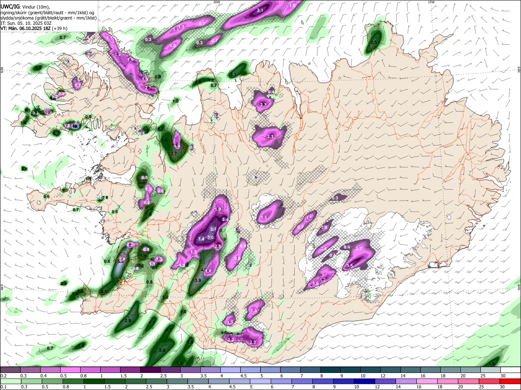Pick the snow-scale swatch between 6 and 7
521x390 pixels.
click(291, 370)
